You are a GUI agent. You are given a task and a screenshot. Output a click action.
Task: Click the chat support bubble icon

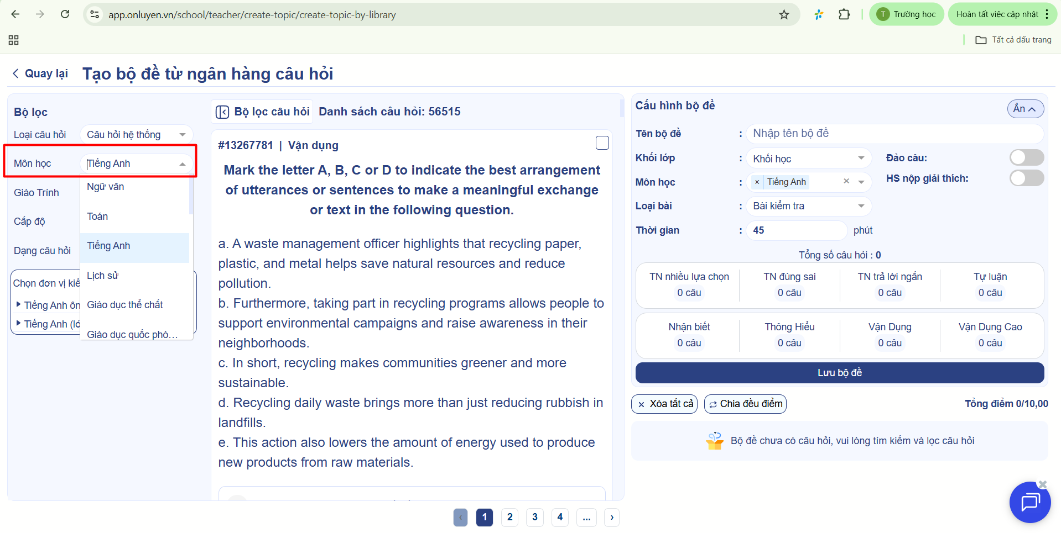1029,502
